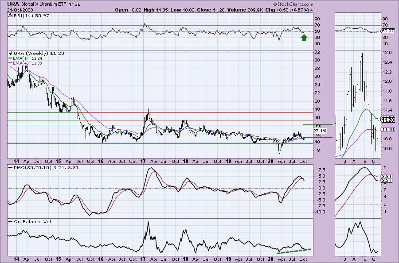399x263 pixels.
Task: Click the 7.5 label on the PMO axis
Action: [321, 170]
